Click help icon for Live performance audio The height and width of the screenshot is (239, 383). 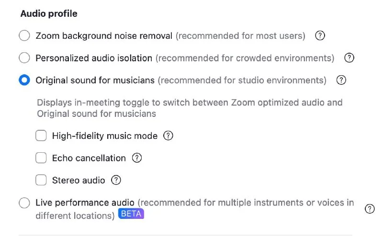click(x=370, y=208)
